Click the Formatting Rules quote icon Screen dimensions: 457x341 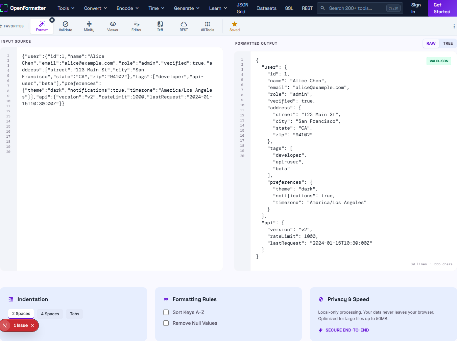[166, 299]
